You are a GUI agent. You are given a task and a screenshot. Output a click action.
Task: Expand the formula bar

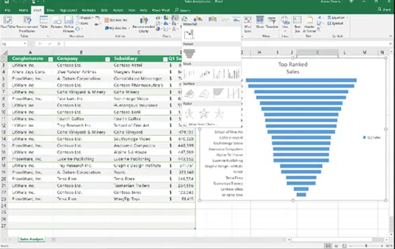coord(391,44)
